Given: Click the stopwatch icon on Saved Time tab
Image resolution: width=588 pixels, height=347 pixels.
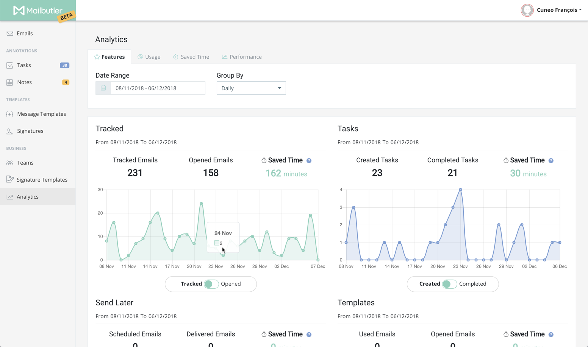Looking at the screenshot, I should pyautogui.click(x=176, y=57).
